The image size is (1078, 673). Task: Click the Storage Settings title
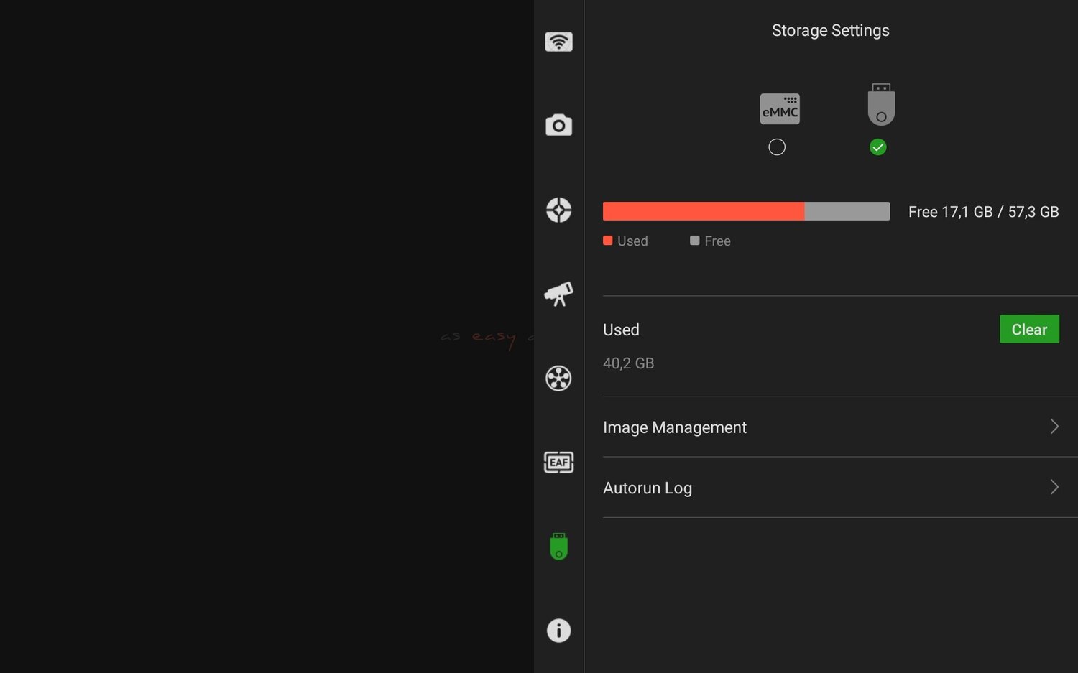(830, 30)
